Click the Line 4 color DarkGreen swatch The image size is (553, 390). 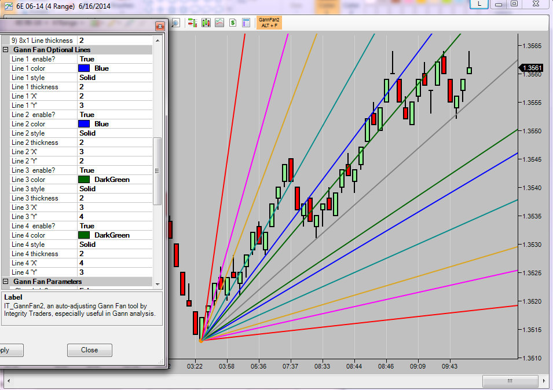click(x=84, y=235)
